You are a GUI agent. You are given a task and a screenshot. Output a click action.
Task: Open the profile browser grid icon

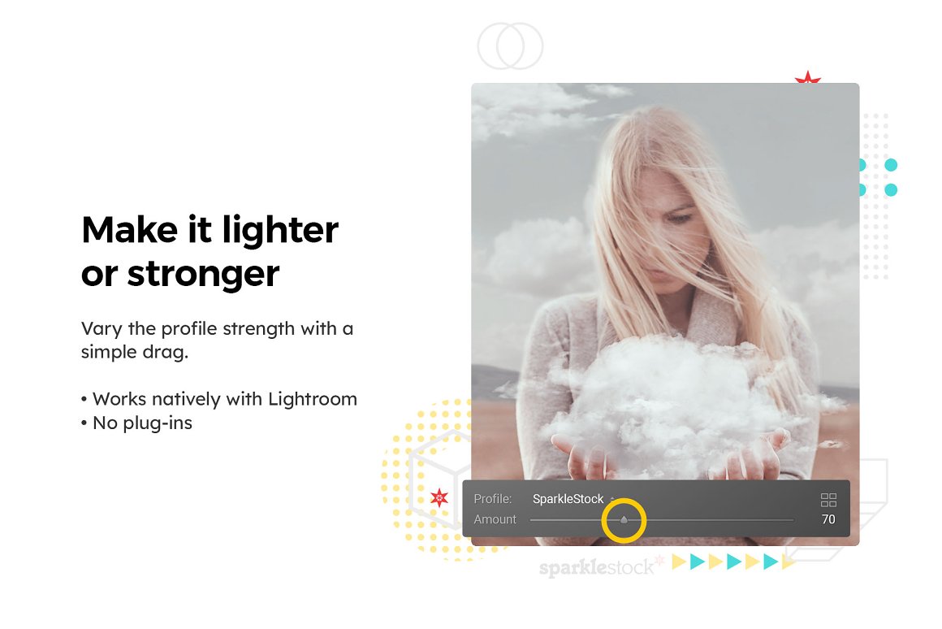[x=828, y=500]
